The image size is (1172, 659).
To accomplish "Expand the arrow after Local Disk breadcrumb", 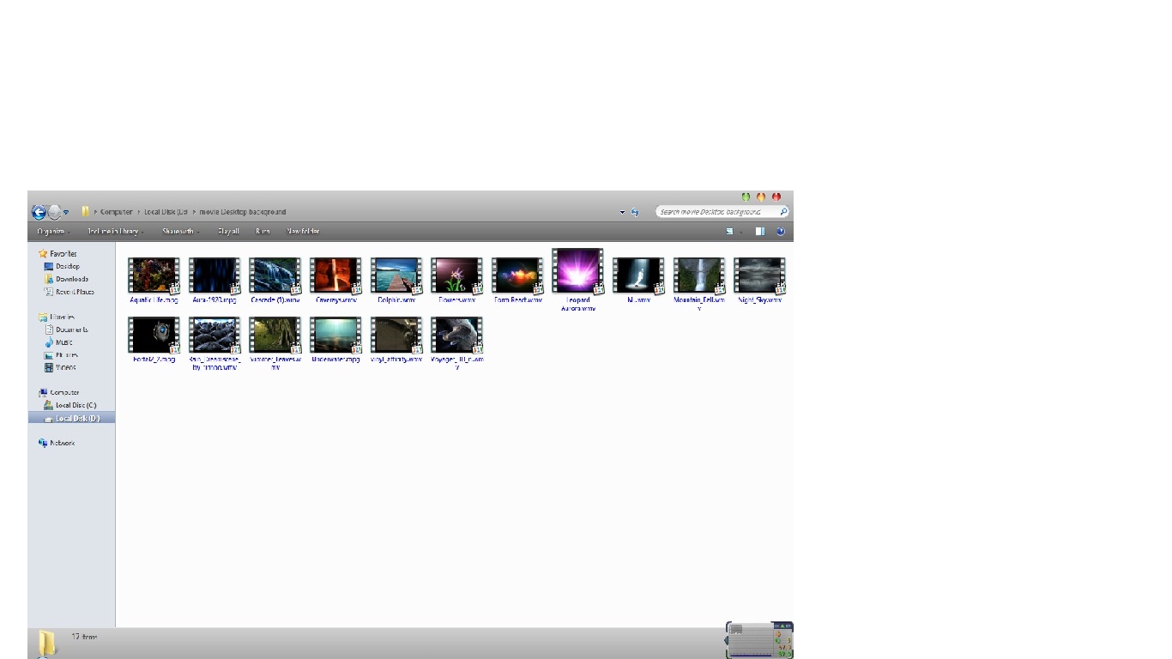I will tap(193, 212).
